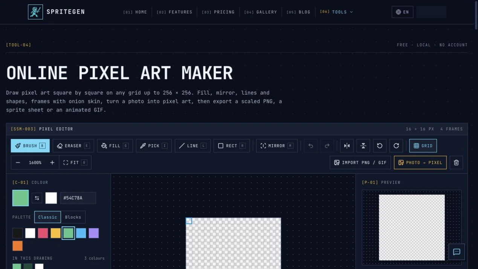478x269 pixels.
Task: Pick the selected green palette colour
Action: 68,233
